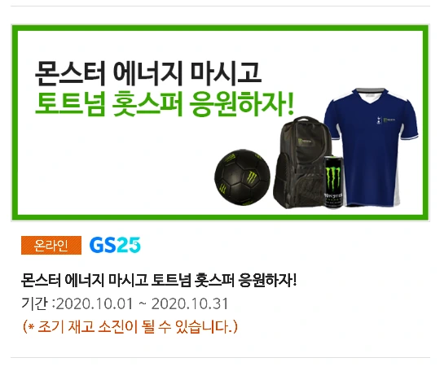This screenshot has width=440, height=371.
Task: Click the end date 2020.10.31
Action: point(190,303)
